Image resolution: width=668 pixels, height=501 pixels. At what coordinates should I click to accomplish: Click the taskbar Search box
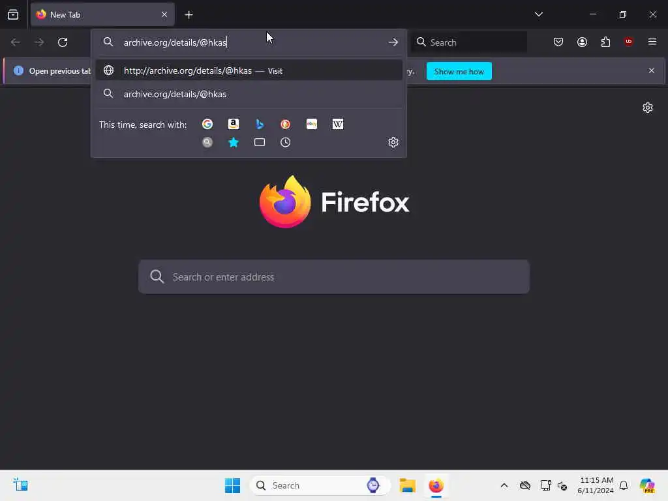pos(320,485)
